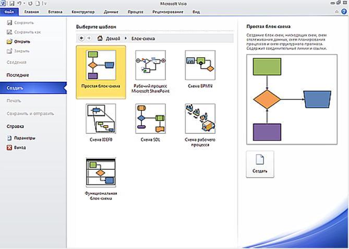
Task: Open the Печать section
Action: tap(14, 101)
